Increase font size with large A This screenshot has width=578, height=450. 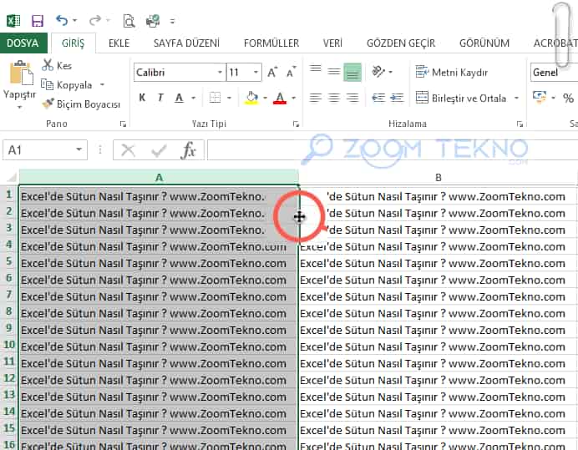click(272, 73)
